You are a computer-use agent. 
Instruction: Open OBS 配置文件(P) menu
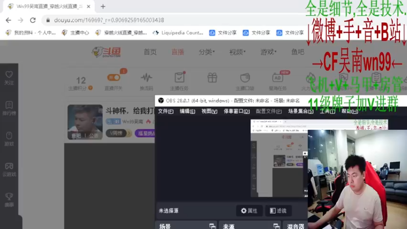click(x=269, y=111)
